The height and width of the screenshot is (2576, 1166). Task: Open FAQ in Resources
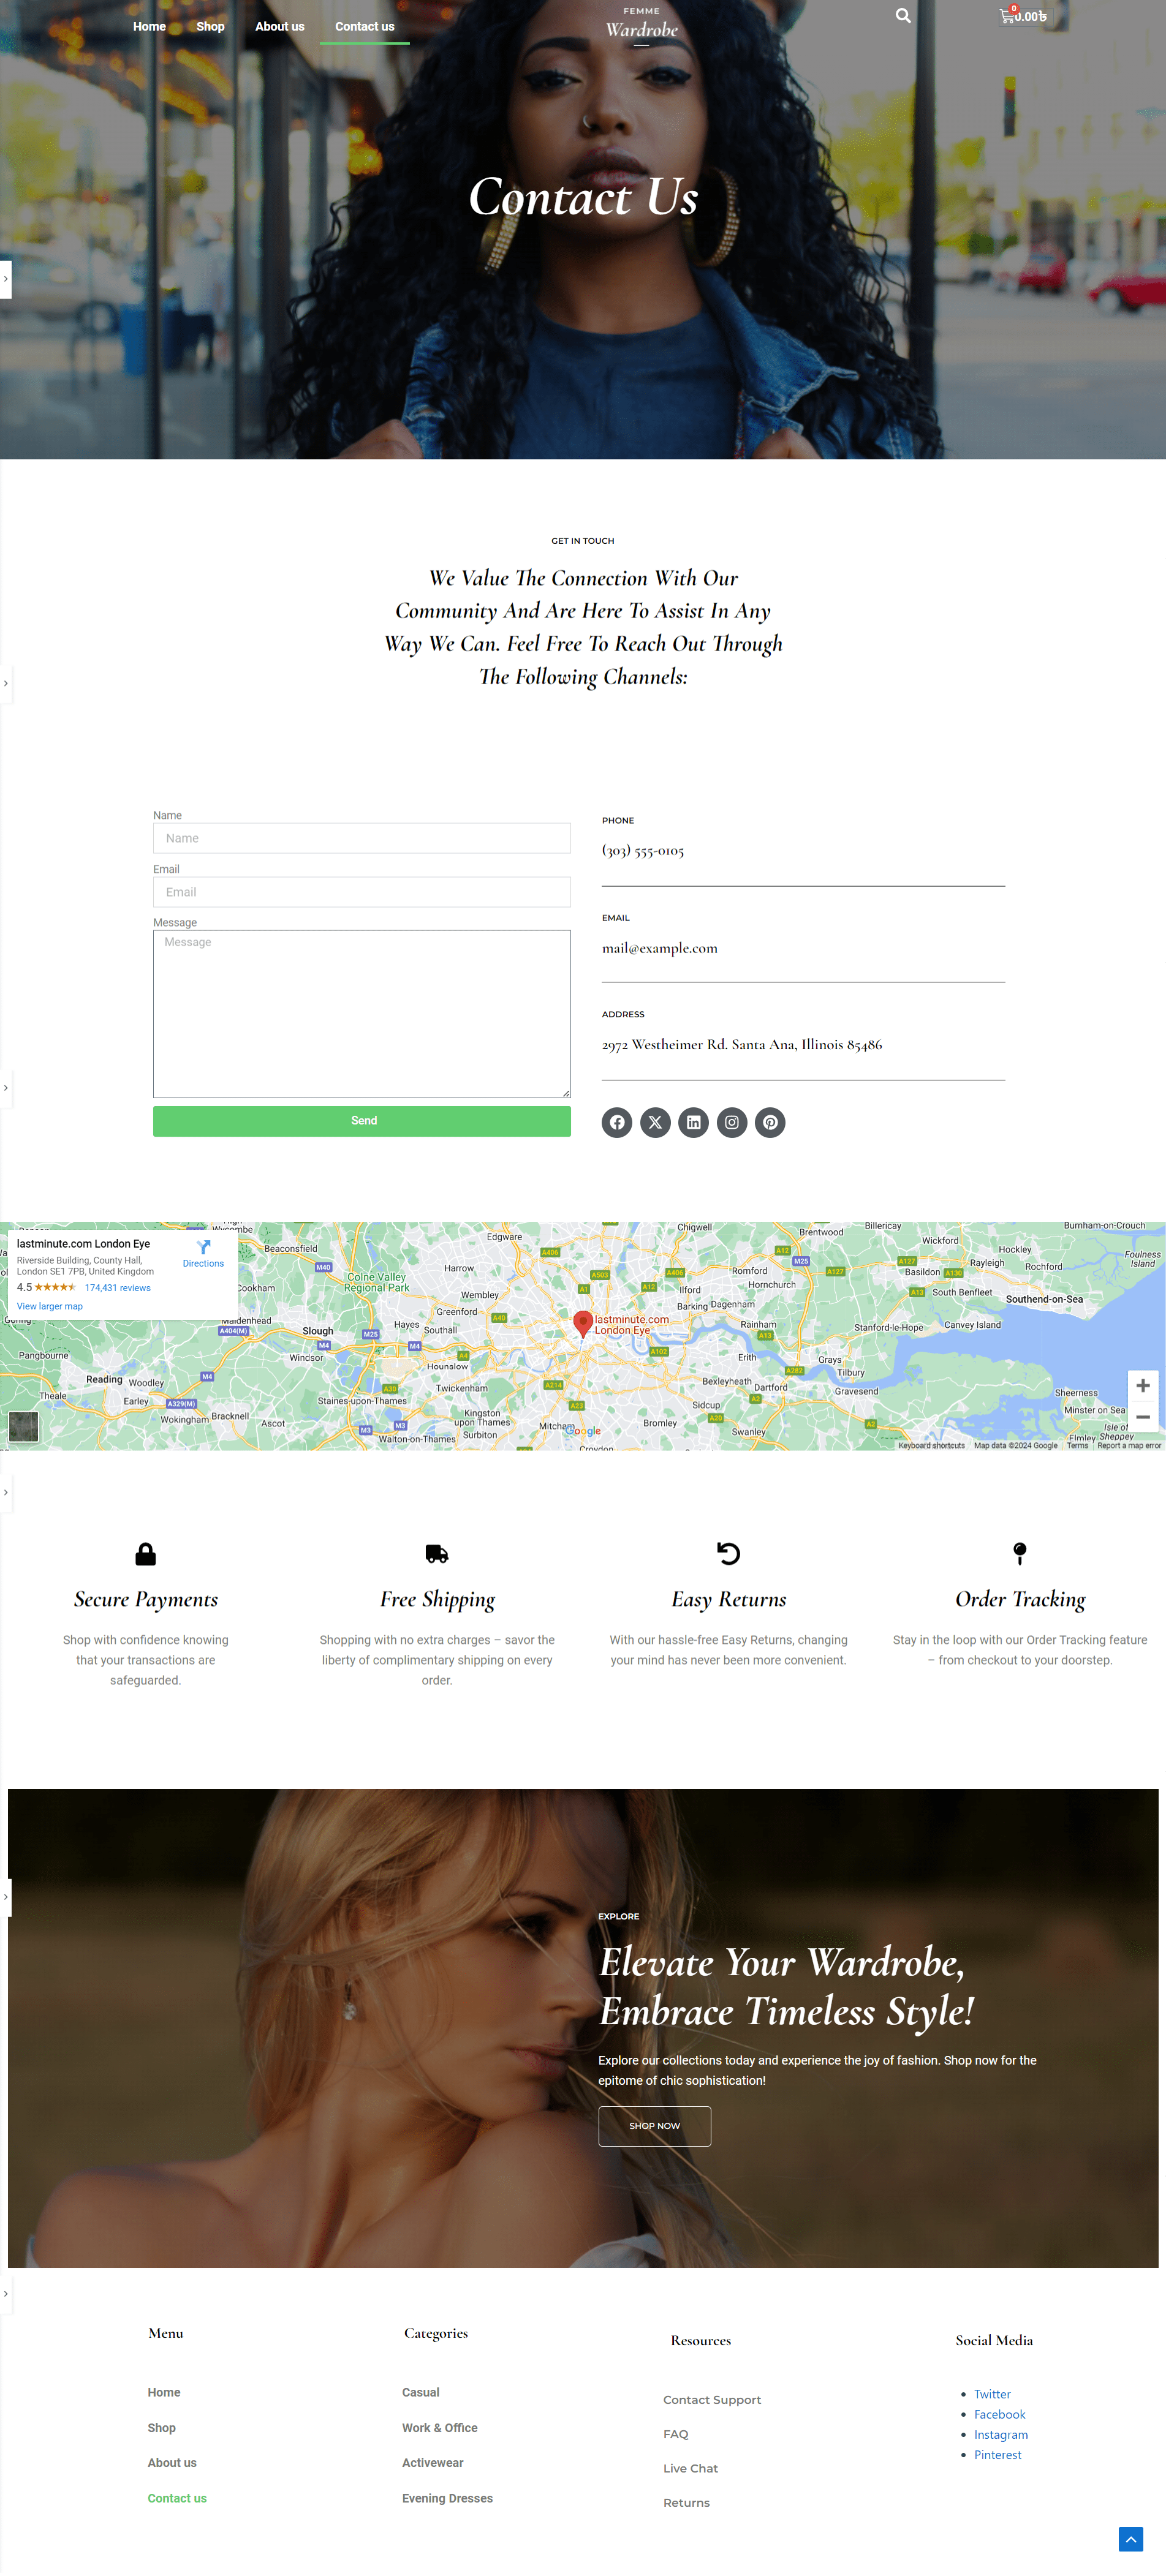tap(676, 2434)
